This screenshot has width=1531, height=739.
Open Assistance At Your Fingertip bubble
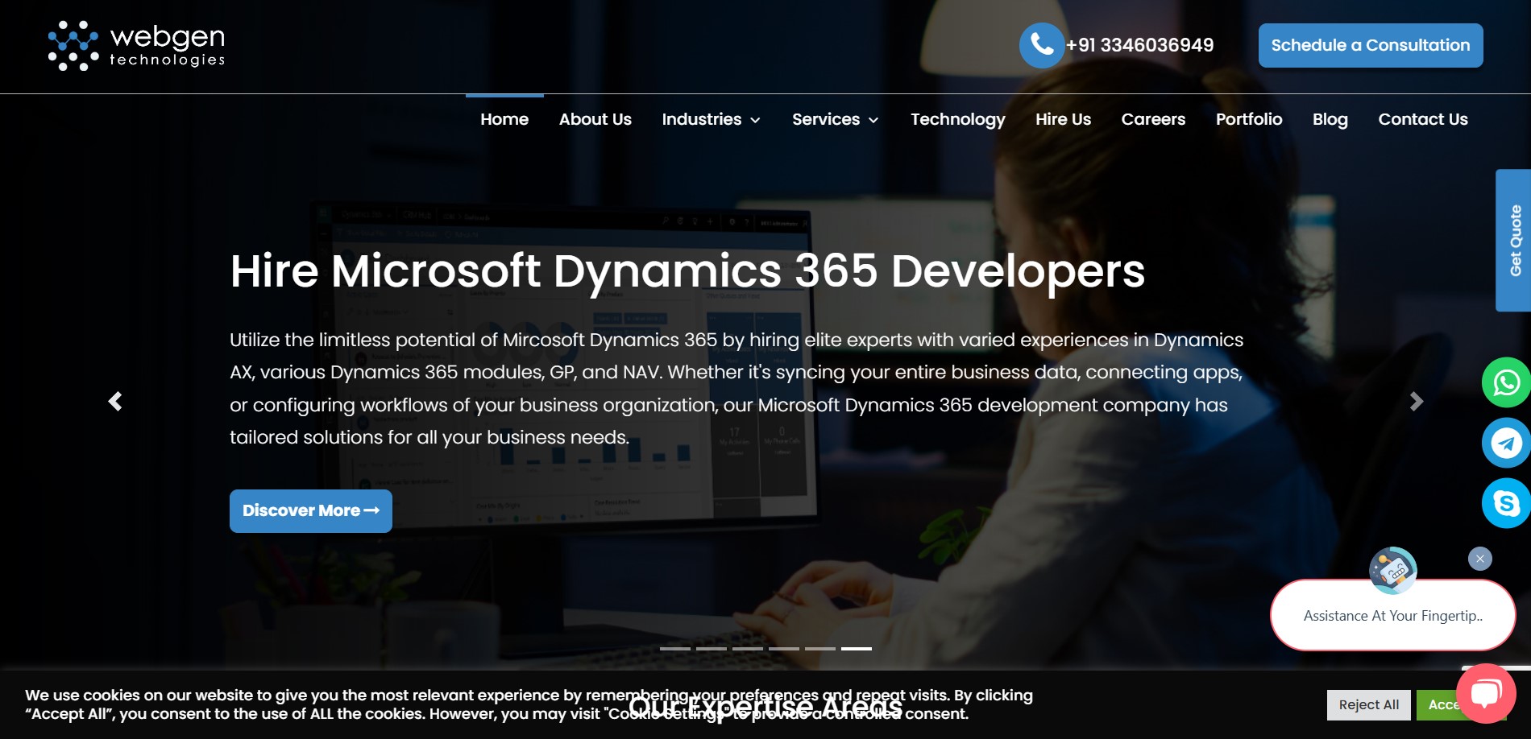tap(1393, 616)
